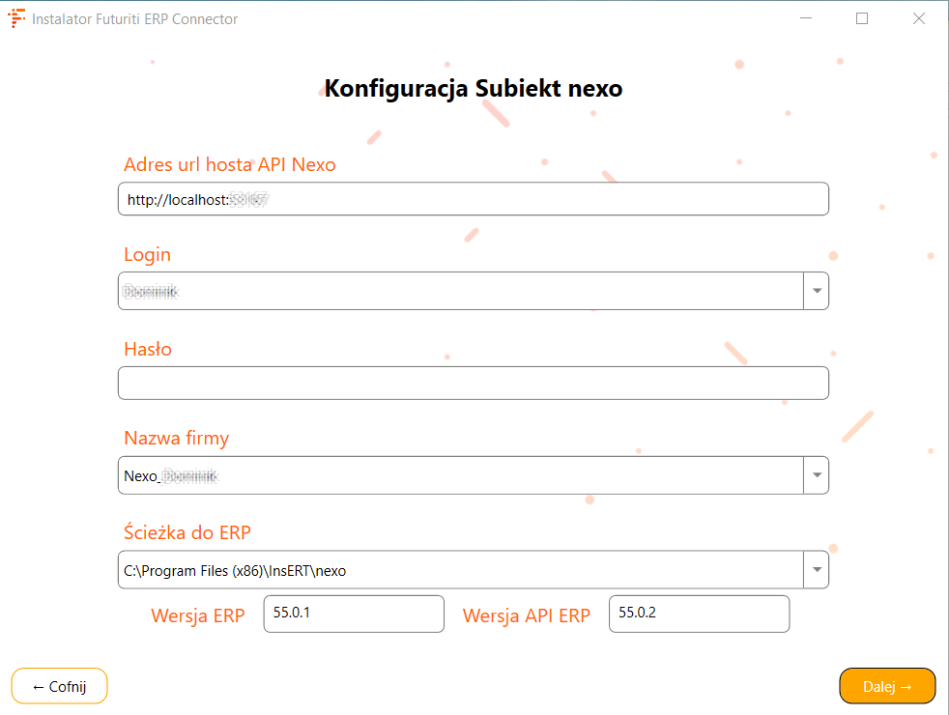Image resolution: width=949 pixels, height=715 pixels.
Task: Expand the Login dropdown arrow
Action: click(817, 291)
